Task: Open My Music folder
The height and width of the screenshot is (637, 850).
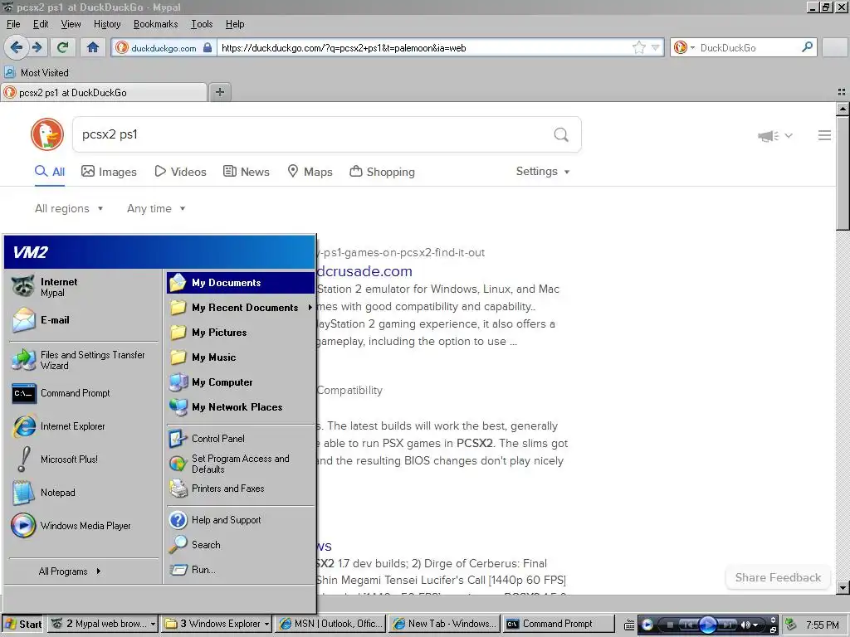Action: 241,357
